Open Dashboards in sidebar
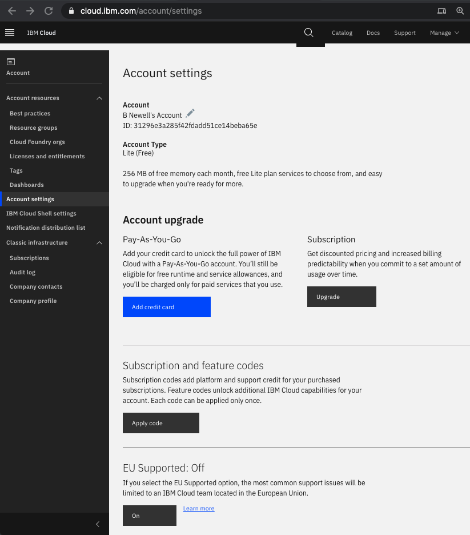470x535 pixels. [x=27, y=185]
